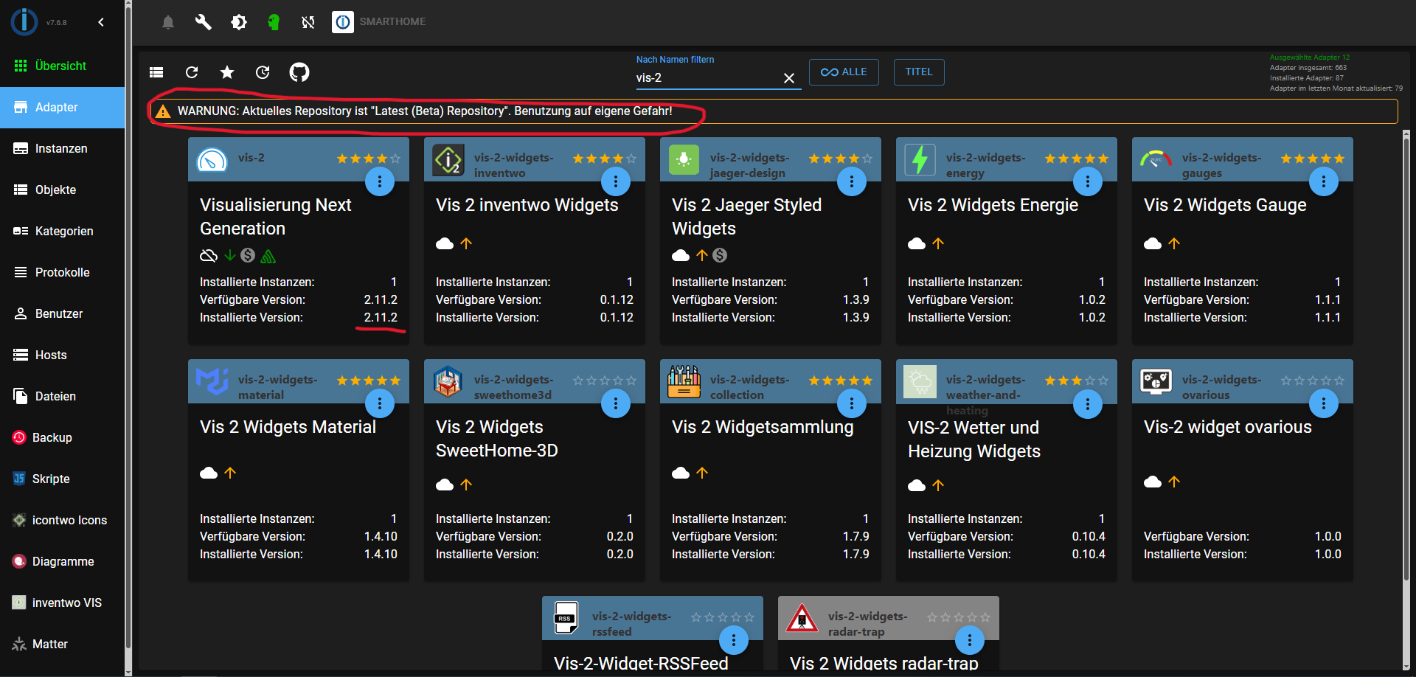The width and height of the screenshot is (1416, 677).
Task: Toggle the light/dark theme icon
Action: click(238, 22)
